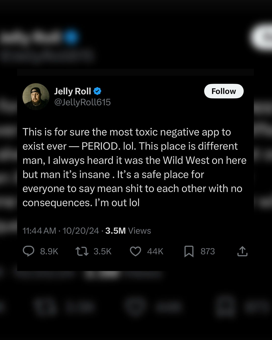The image size is (272, 340).
Task: Click the blurred white pill button in background
Action: click(261, 37)
